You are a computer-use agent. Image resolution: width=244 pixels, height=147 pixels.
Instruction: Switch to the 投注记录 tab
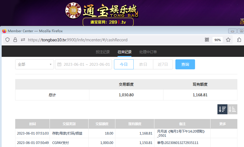[x=103, y=52]
